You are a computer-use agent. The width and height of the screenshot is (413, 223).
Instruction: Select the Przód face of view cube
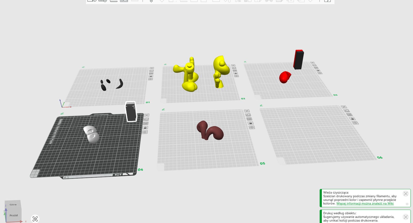14,215
